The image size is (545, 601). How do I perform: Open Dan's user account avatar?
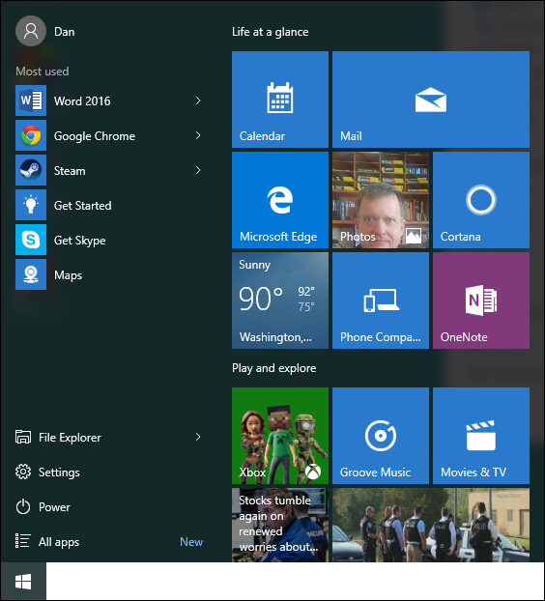coord(31,31)
